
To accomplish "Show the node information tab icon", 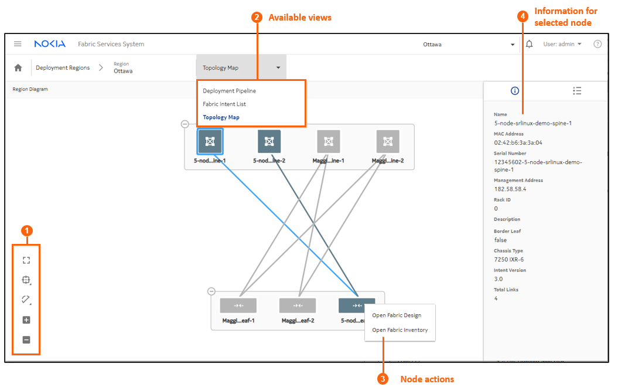I will [515, 91].
